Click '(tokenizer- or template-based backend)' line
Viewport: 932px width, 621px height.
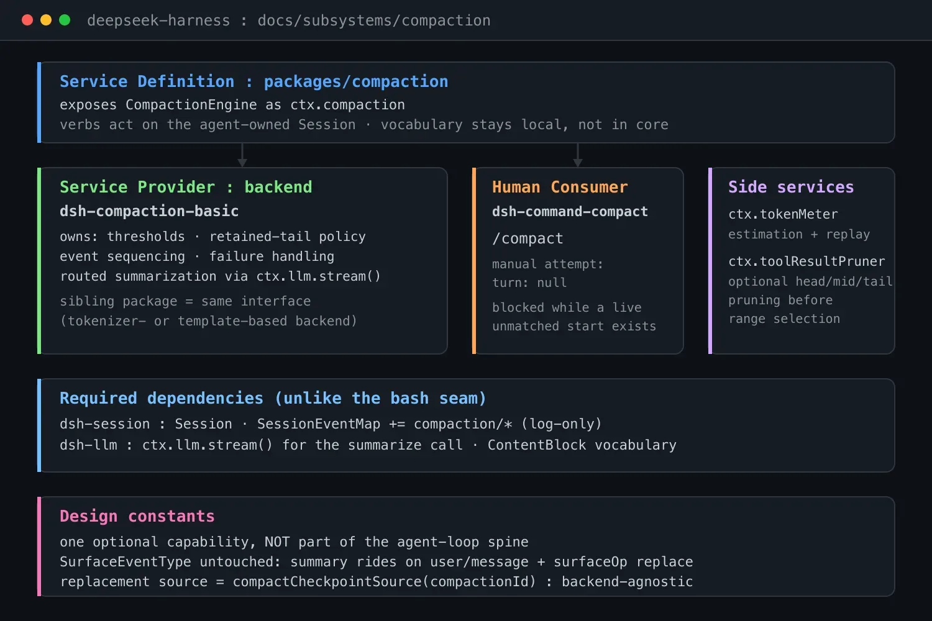tap(208, 321)
